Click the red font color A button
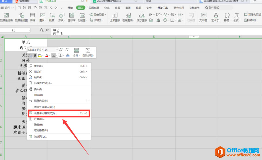This screenshot has width=262, height=160. [47, 55]
